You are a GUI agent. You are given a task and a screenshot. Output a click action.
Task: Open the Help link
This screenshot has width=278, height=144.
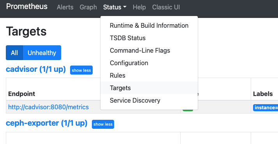(139, 7)
